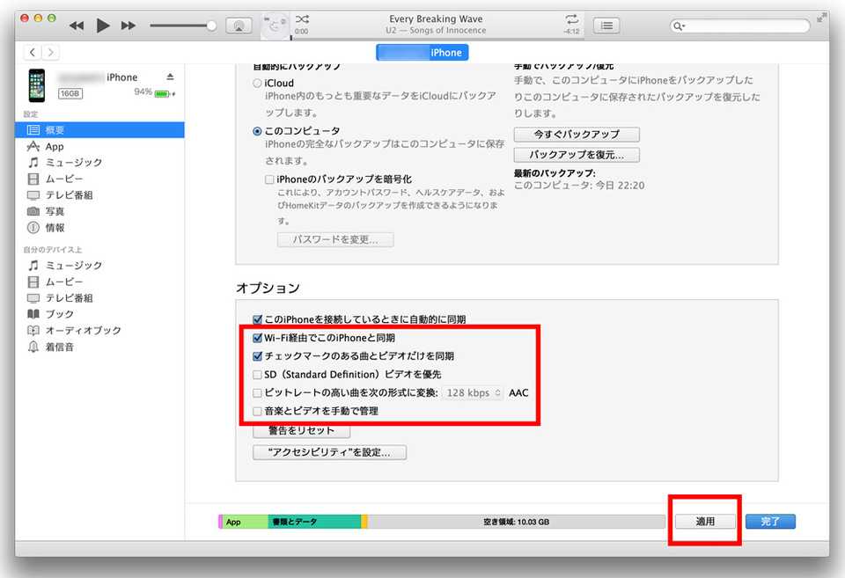Go back with the left chevron

pyautogui.click(x=33, y=52)
